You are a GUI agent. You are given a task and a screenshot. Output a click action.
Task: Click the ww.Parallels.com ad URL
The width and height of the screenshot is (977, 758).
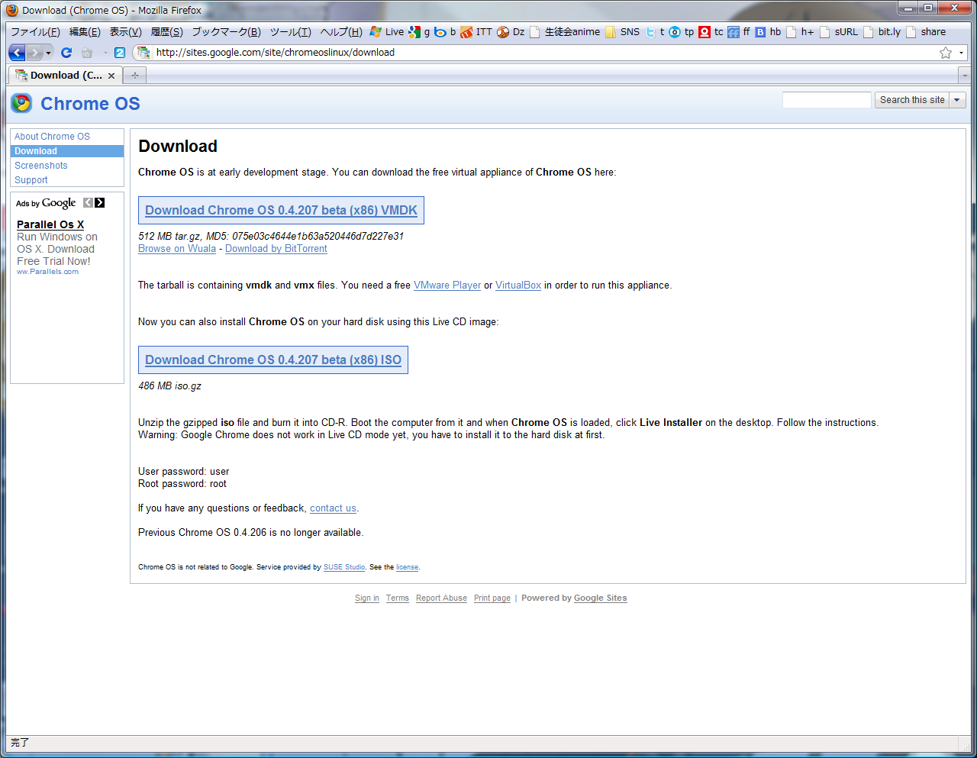click(x=47, y=272)
